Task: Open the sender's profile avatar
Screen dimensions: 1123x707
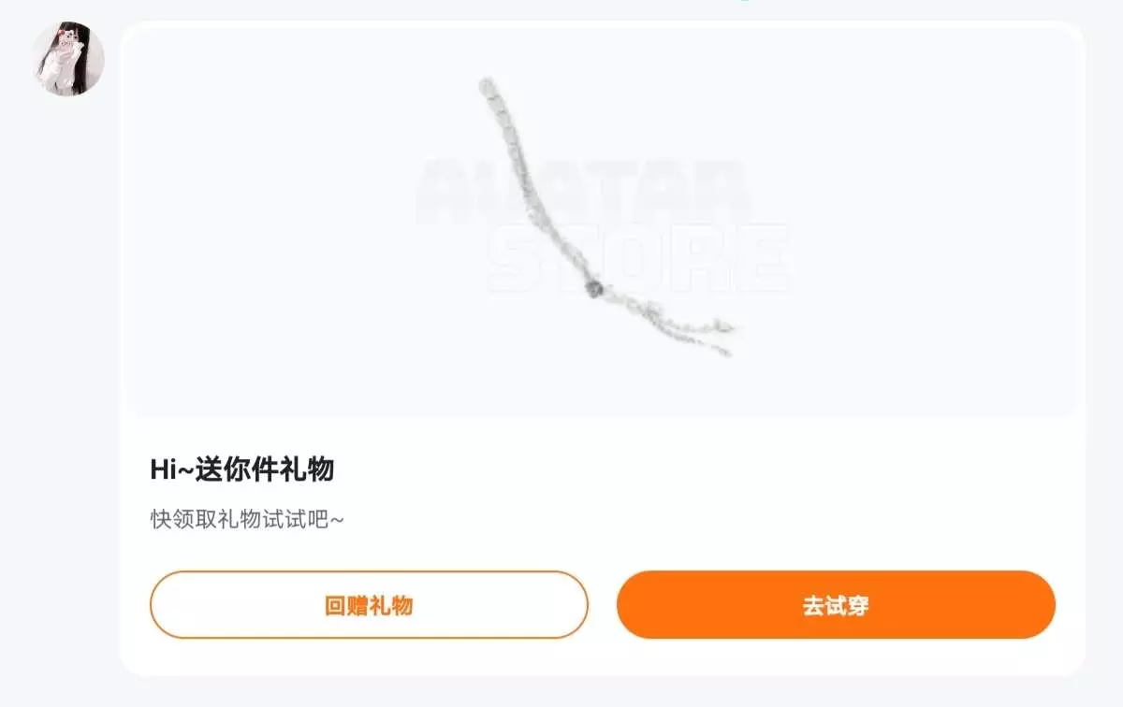Action: click(x=68, y=59)
